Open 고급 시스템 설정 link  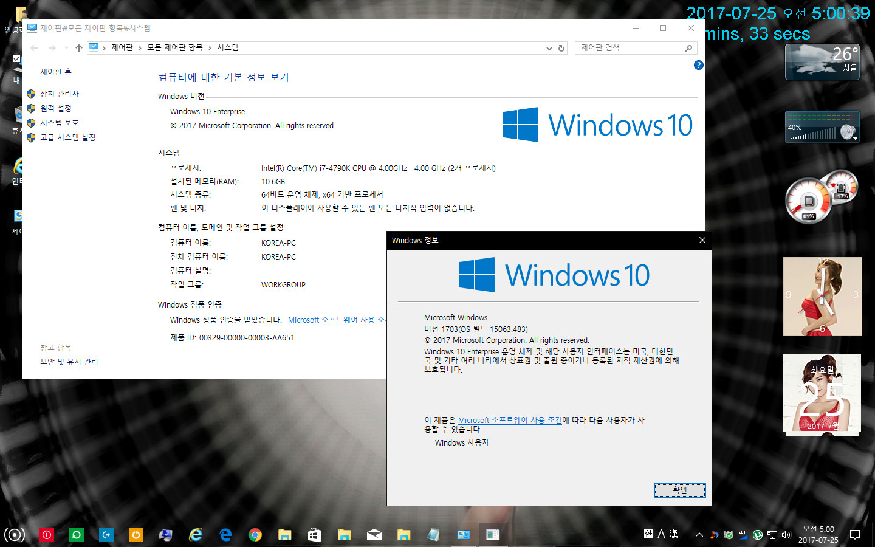(68, 137)
